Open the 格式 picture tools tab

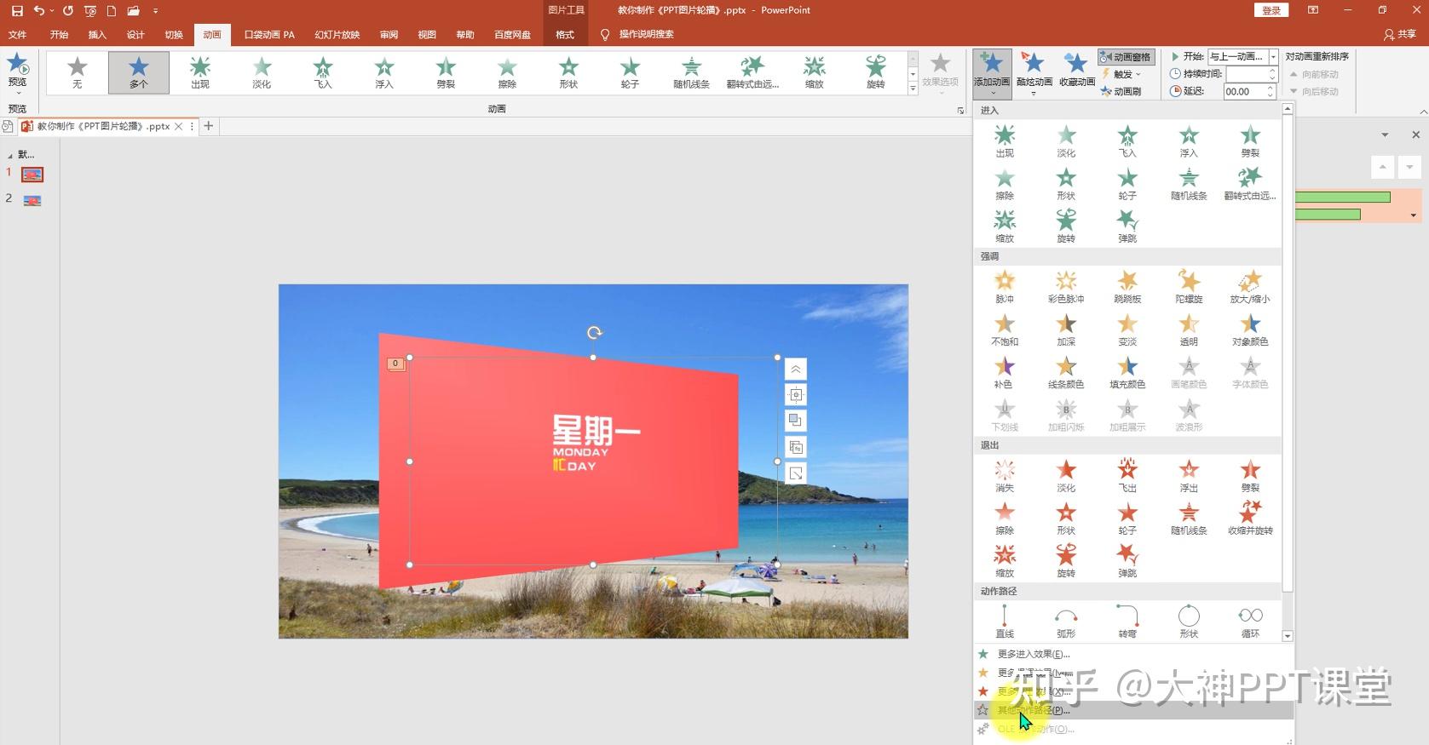(x=565, y=35)
